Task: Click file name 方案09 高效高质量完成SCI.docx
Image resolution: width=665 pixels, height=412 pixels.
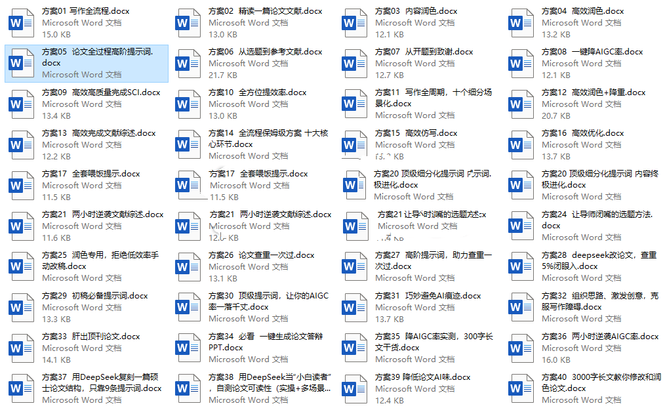Action: (x=101, y=93)
